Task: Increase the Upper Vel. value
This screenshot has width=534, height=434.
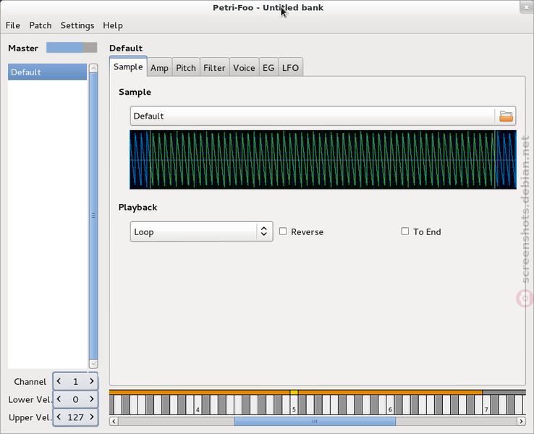Action: pyautogui.click(x=92, y=417)
